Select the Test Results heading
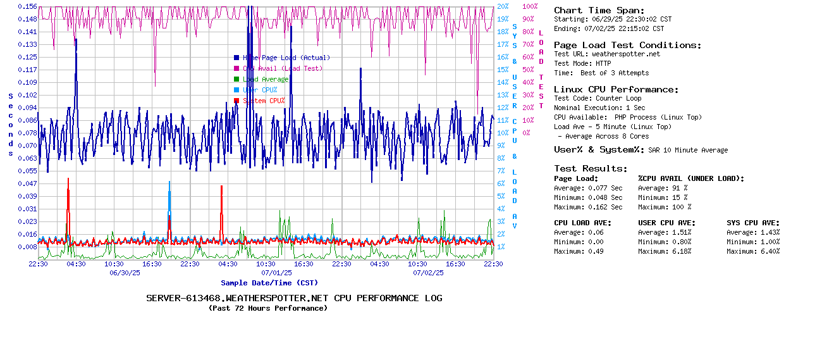The height and width of the screenshot is (348, 822). (x=591, y=168)
